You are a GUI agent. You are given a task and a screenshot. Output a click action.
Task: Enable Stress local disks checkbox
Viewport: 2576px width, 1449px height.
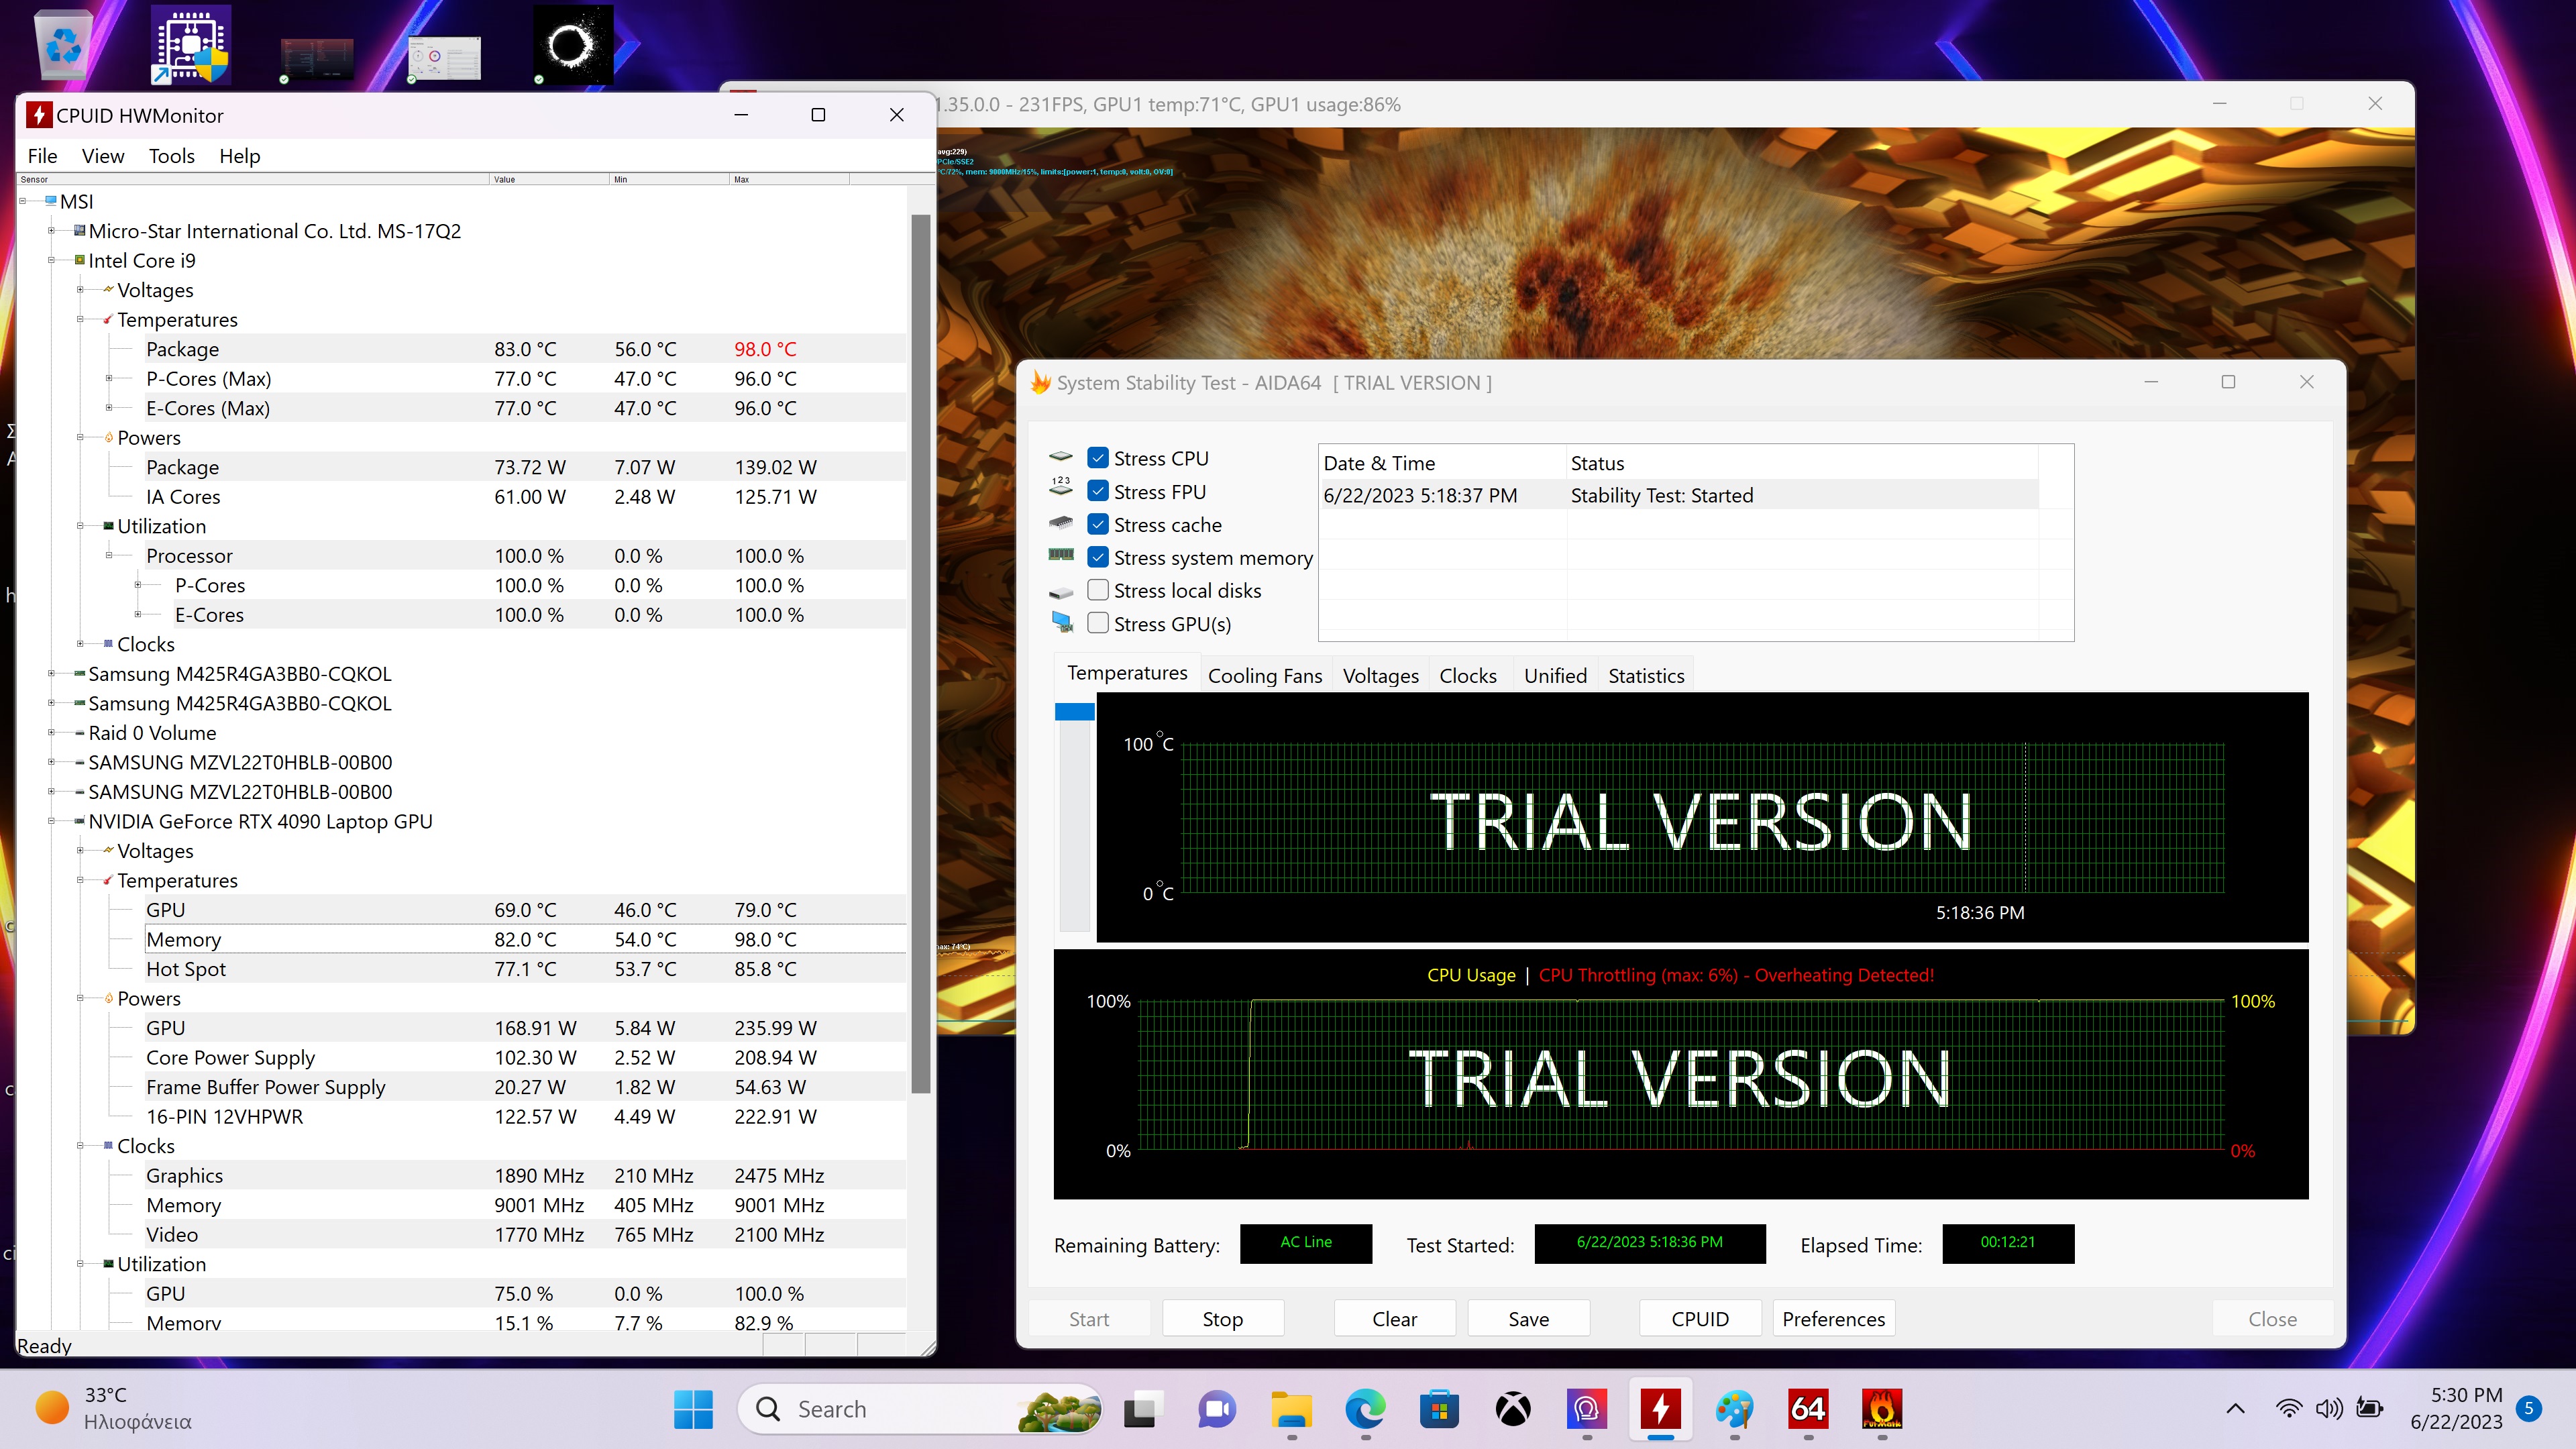point(1098,590)
